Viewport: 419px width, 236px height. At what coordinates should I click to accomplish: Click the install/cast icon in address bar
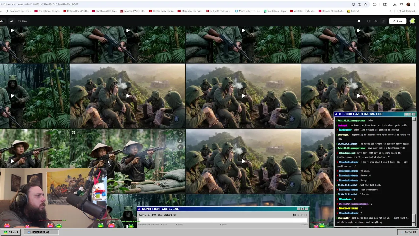[354, 4]
